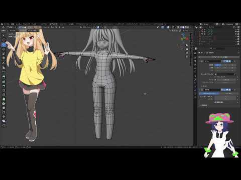Select the Inset Faces tool
241x180 pixels.
click(4, 81)
